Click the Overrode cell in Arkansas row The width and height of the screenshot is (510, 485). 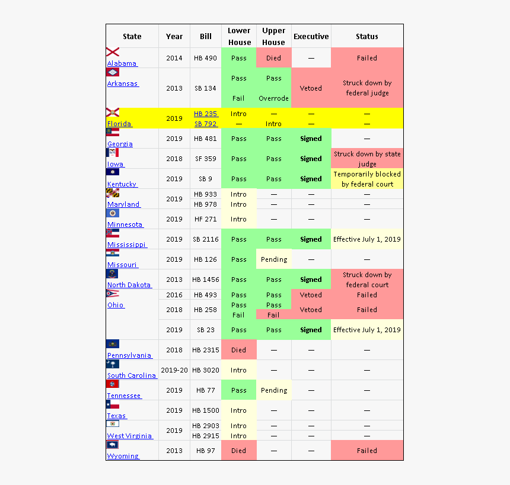pyautogui.click(x=274, y=98)
